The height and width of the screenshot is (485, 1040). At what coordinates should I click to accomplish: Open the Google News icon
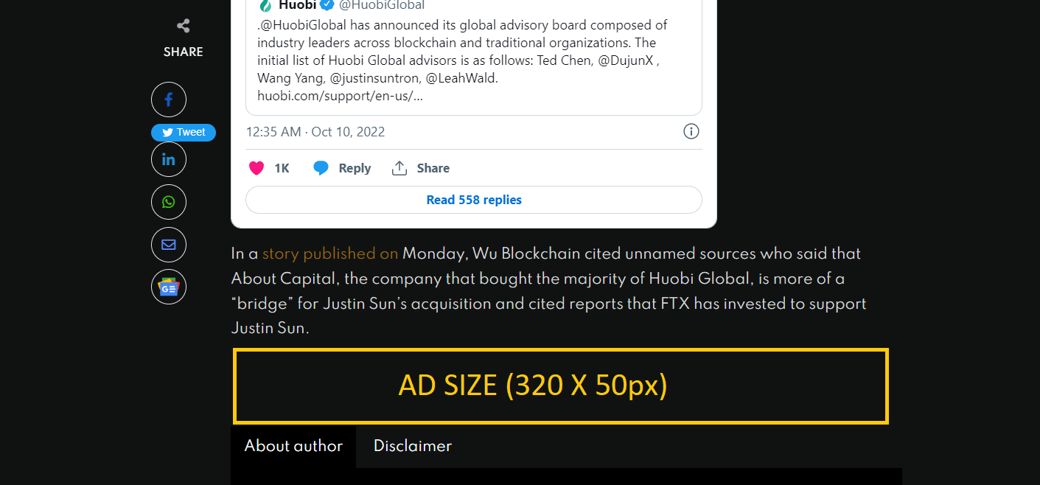pyautogui.click(x=169, y=287)
